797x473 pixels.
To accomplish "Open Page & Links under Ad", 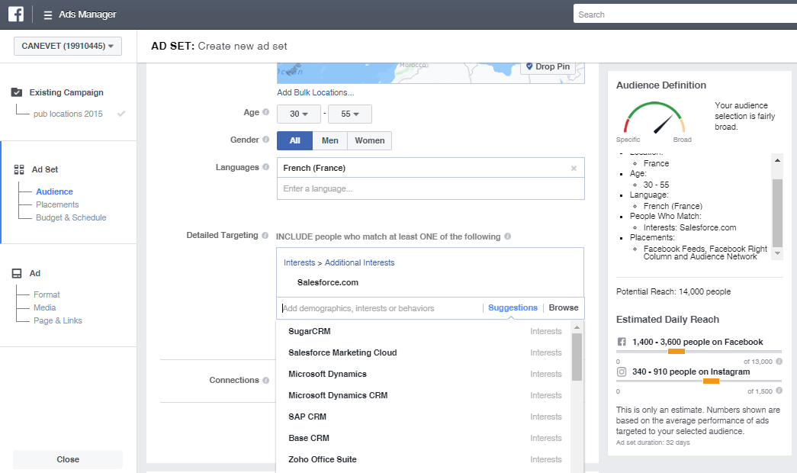I will [58, 320].
